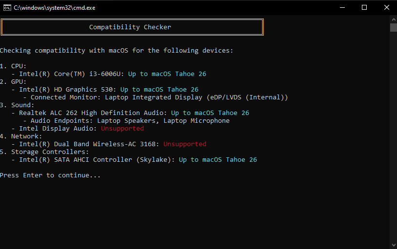The image size is (397, 249).
Task: Maximize the cmd.exe window
Action: click(364, 8)
